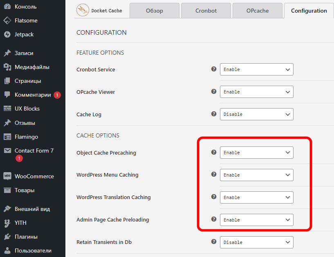The height and width of the screenshot is (257, 334).
Task: Click help icon for WordPress Menu Caching
Action: click(213, 174)
